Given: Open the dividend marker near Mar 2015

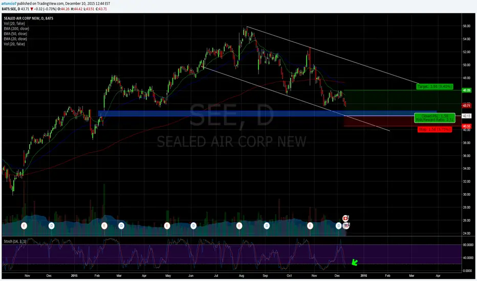Looking at the screenshot, I should 121,226.
